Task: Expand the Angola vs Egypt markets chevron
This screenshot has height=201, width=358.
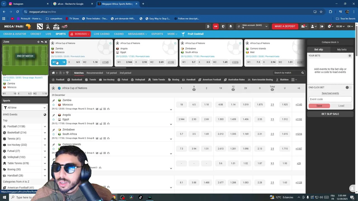Action: coord(171,124)
